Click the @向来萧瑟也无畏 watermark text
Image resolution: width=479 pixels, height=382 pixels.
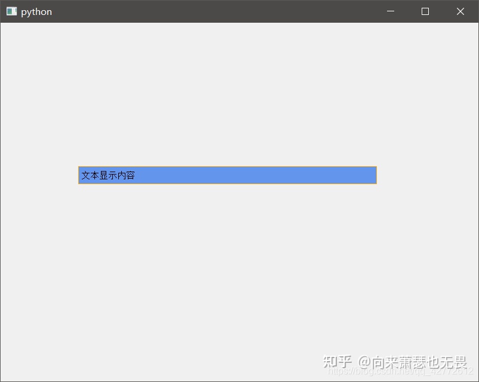tap(412, 362)
